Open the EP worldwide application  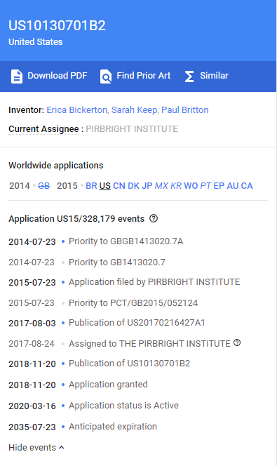pos(219,186)
